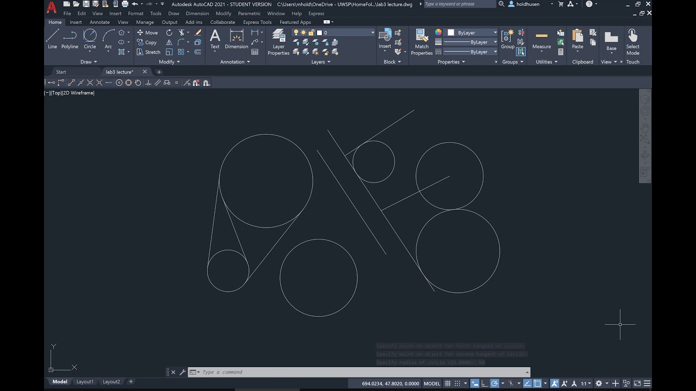
Task: Switch to the Layout1 tab
Action: [85, 382]
